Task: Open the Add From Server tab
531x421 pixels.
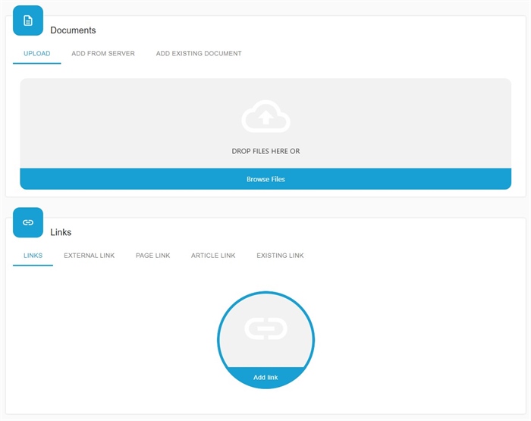Action: pos(103,54)
